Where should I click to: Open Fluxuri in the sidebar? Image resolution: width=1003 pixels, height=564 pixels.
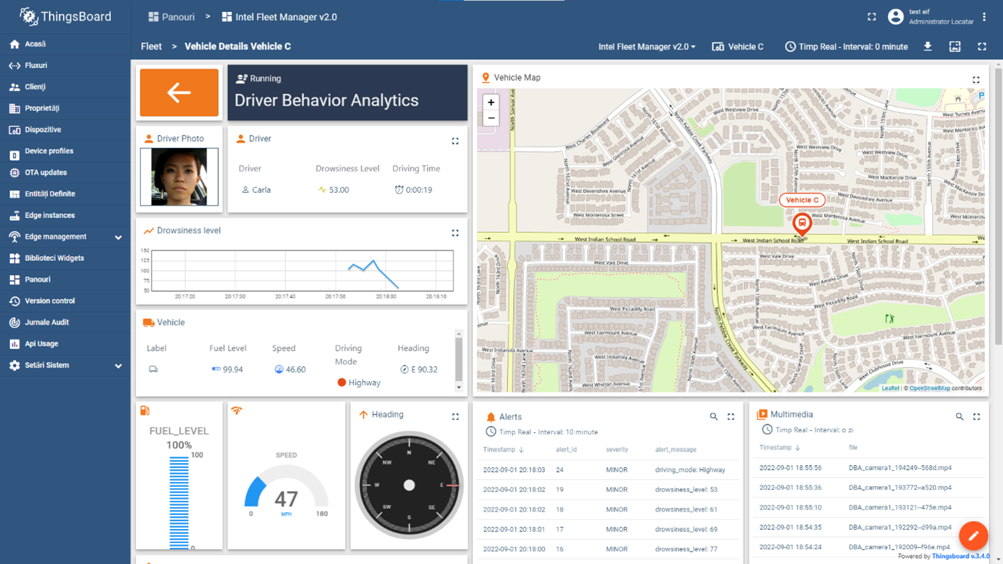coord(65,65)
